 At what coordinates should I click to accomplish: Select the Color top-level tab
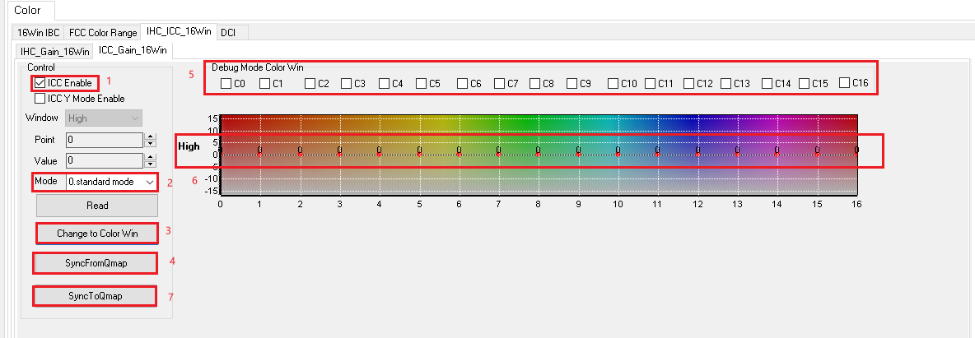[x=27, y=11]
